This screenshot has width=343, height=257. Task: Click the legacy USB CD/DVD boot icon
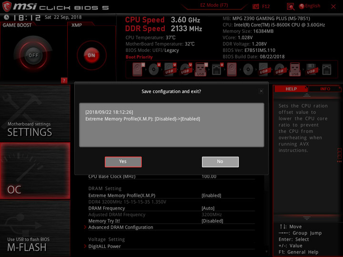280,69
